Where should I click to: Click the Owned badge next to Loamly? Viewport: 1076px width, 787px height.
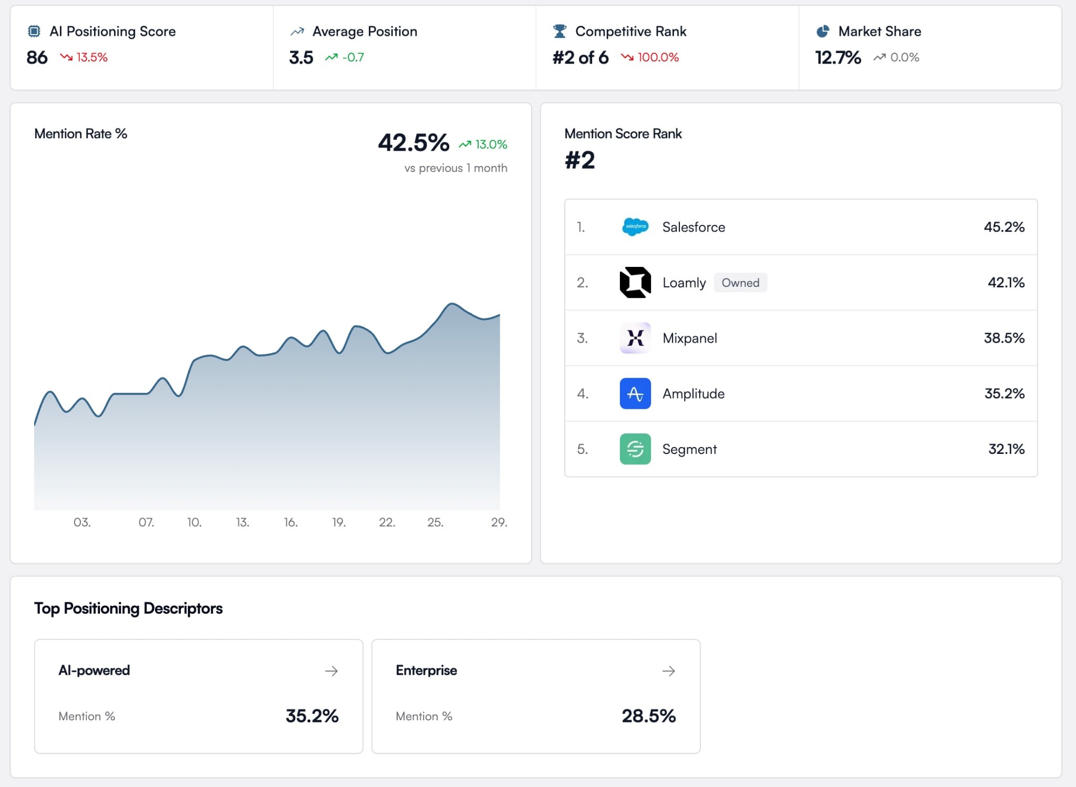[x=740, y=283]
